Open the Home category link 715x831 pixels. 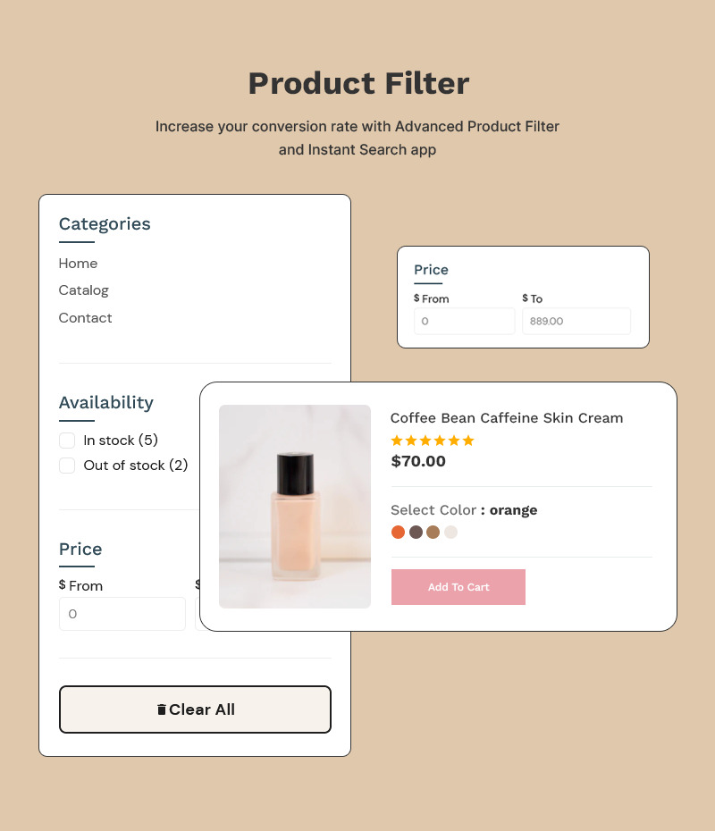point(78,264)
